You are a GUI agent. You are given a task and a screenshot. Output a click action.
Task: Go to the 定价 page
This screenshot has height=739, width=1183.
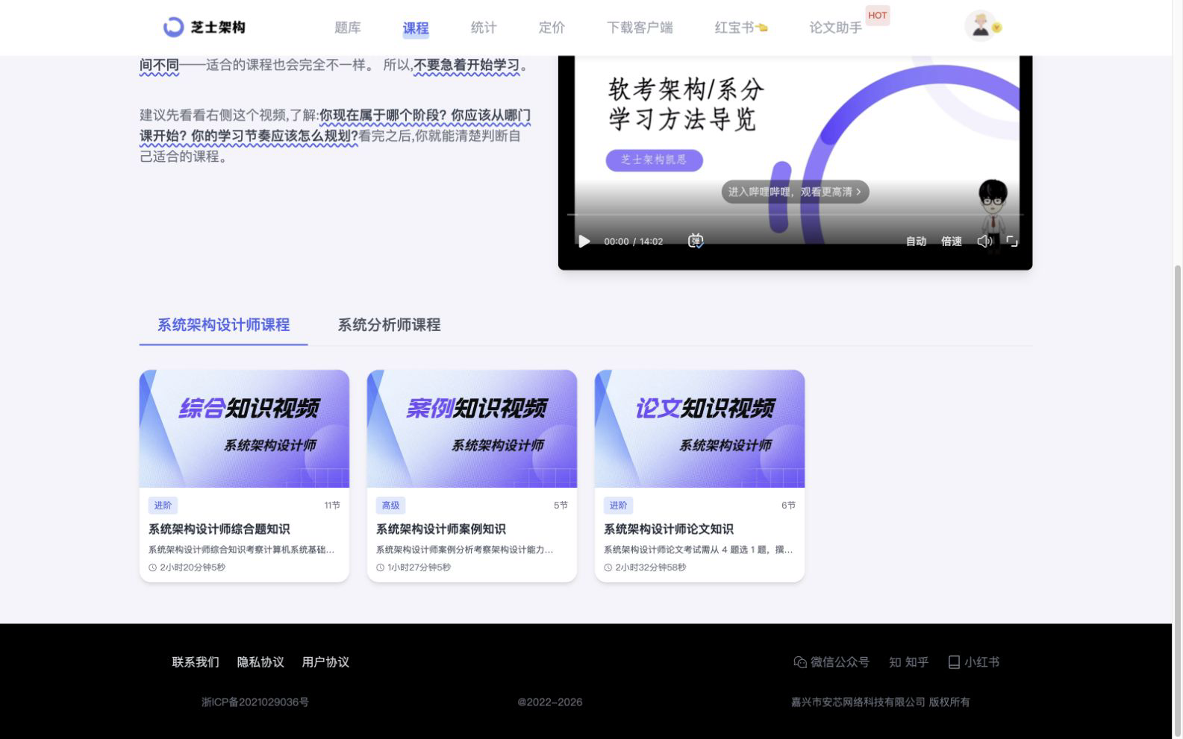tap(552, 28)
